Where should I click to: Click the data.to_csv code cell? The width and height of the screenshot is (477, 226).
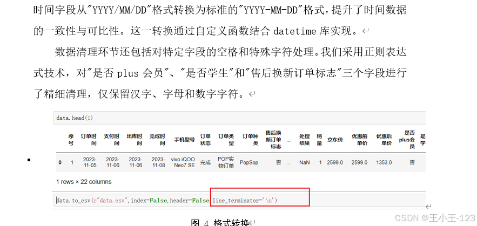[x=239, y=200]
